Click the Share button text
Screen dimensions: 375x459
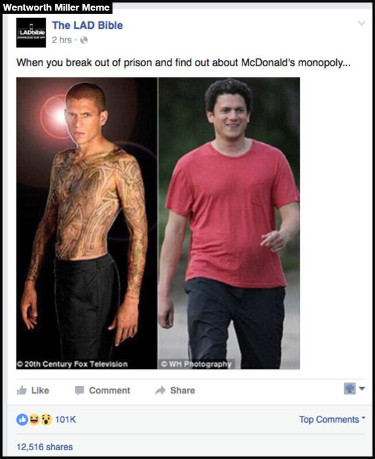tap(182, 390)
